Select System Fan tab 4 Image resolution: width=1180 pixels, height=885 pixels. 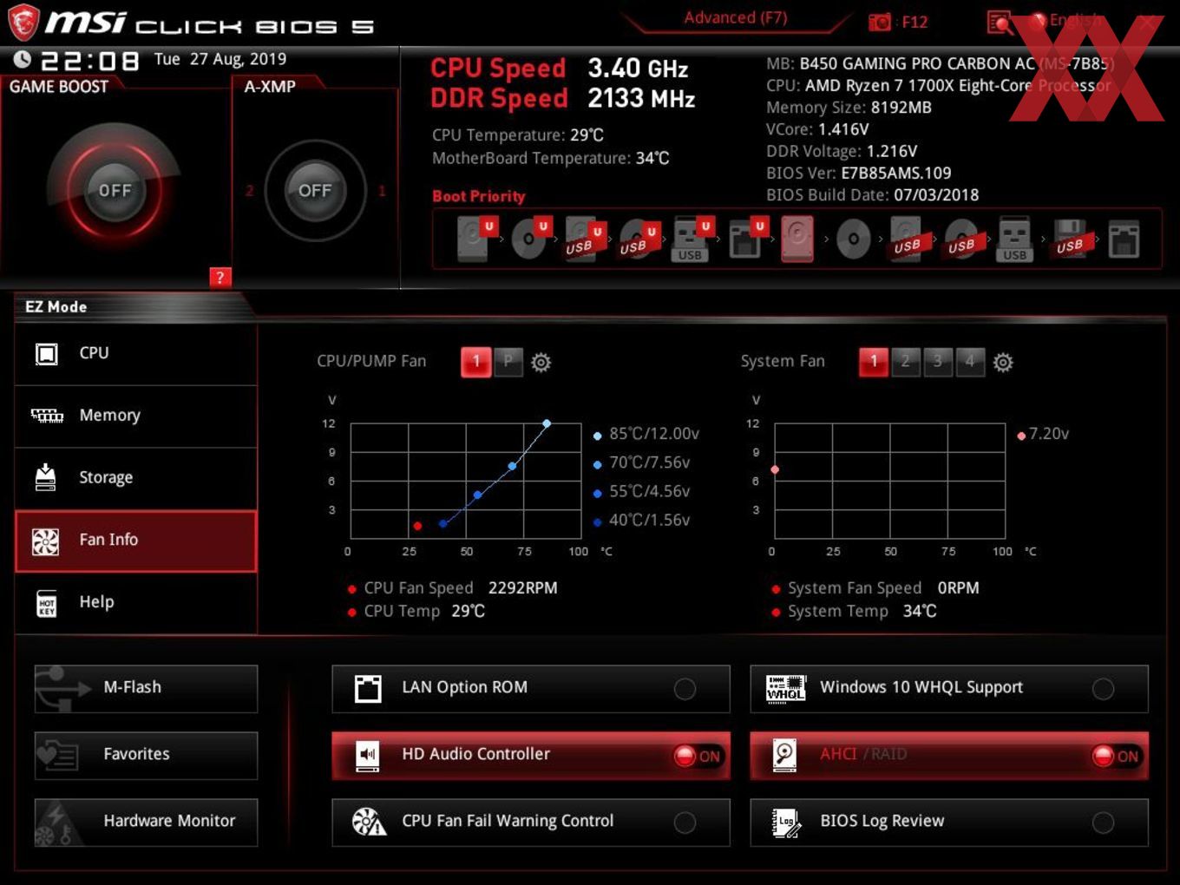tap(969, 362)
